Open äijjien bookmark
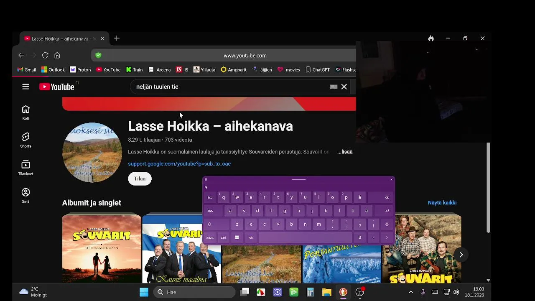 [262, 70]
